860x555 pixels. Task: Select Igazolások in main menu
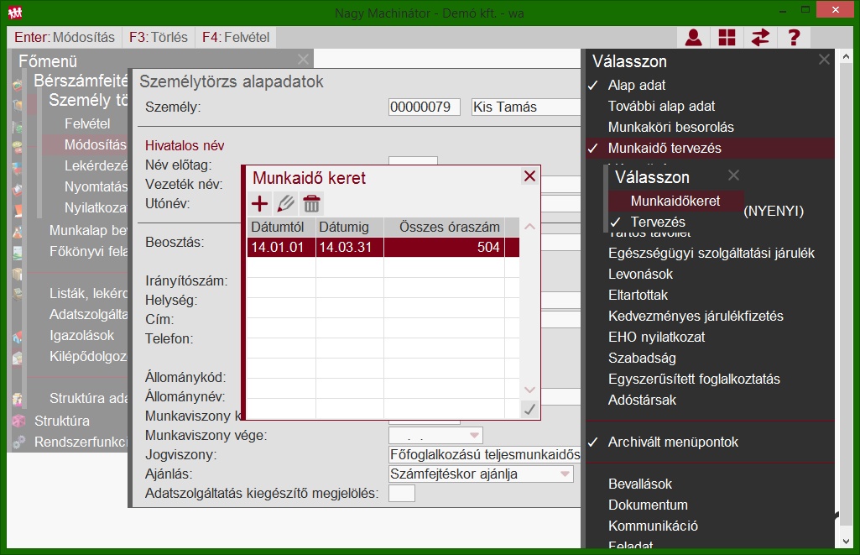(81, 335)
